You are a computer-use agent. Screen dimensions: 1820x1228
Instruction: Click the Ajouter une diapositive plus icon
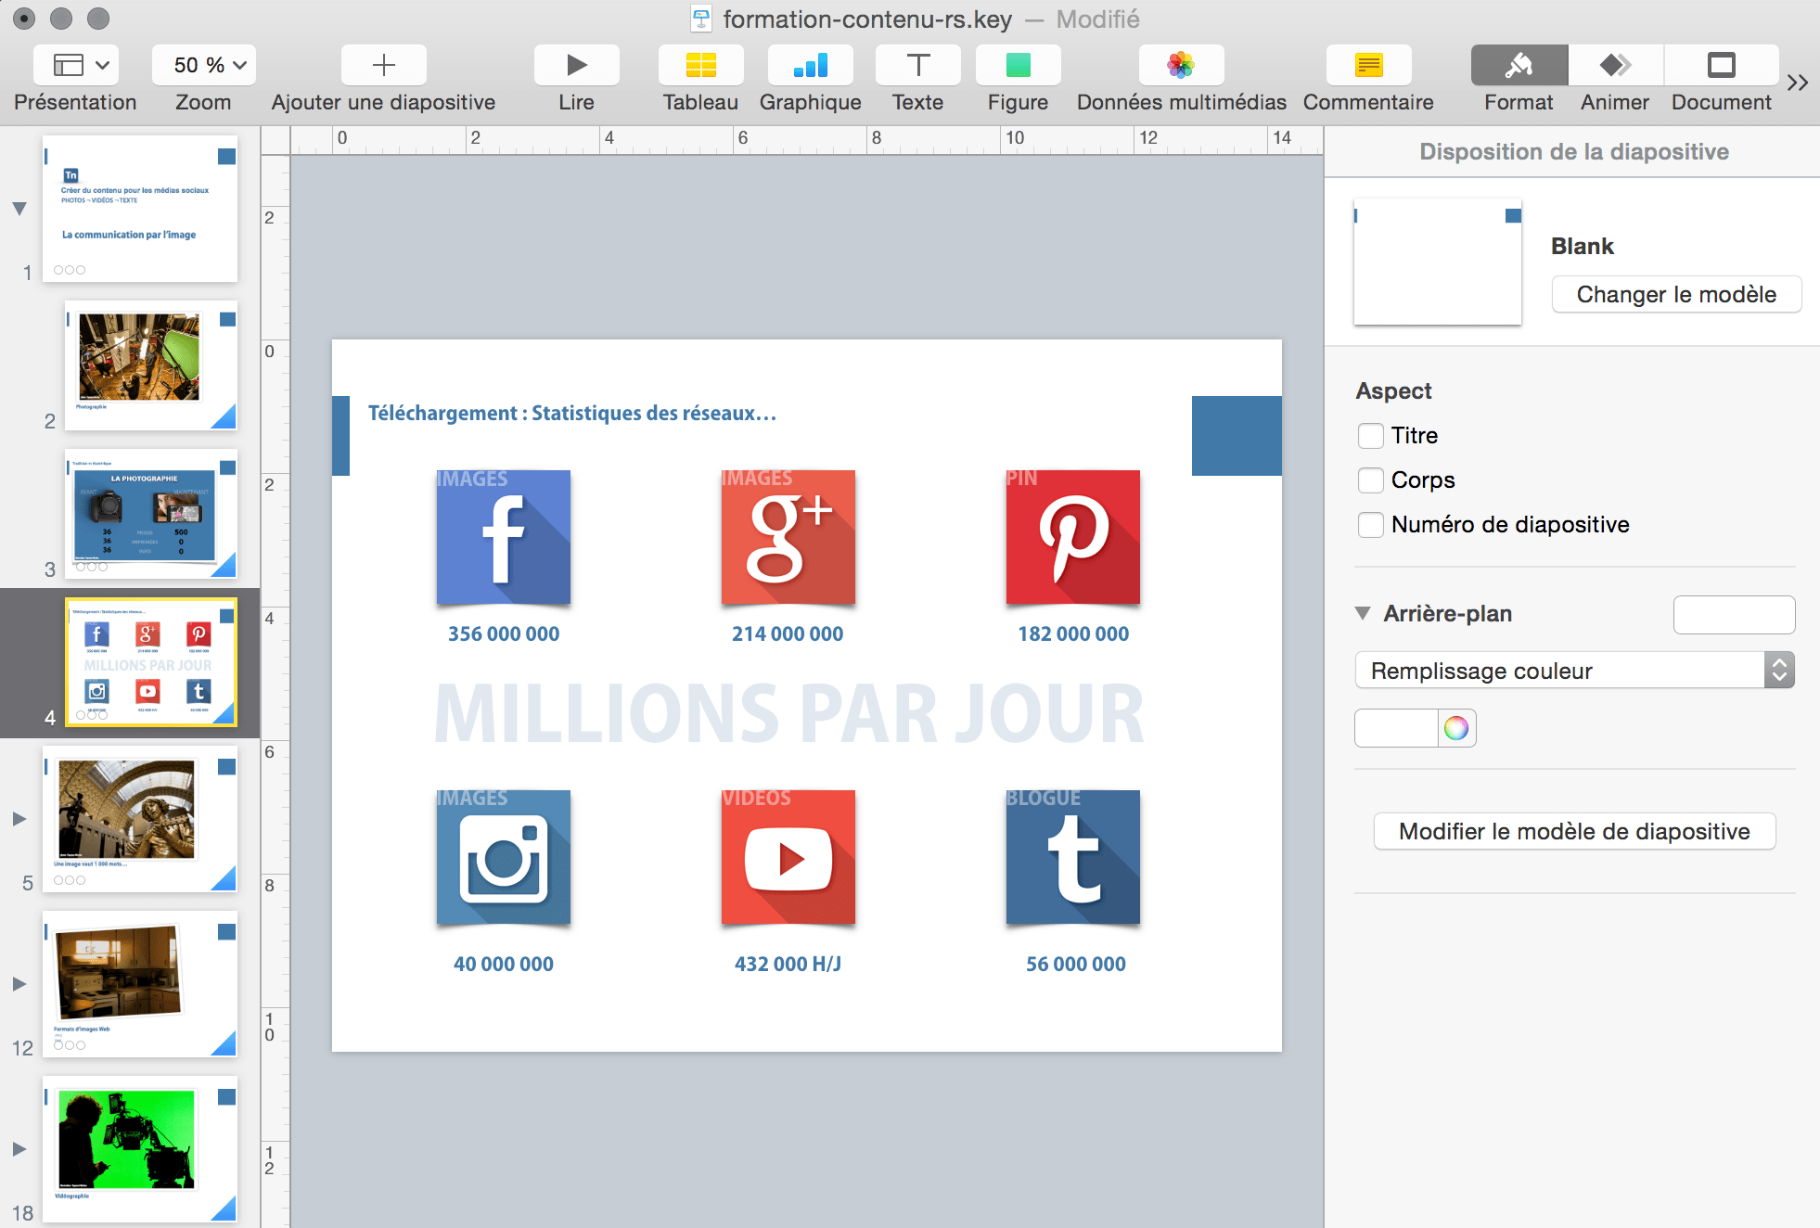click(383, 65)
